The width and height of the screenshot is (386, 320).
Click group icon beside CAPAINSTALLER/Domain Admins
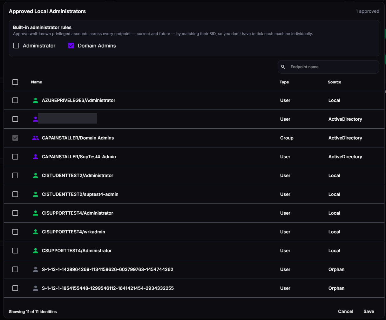coord(36,138)
